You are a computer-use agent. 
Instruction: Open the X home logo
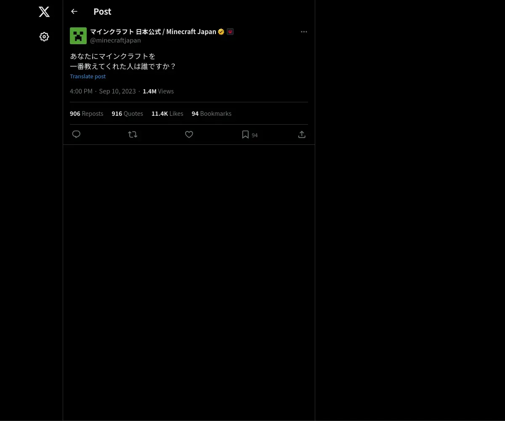[44, 12]
